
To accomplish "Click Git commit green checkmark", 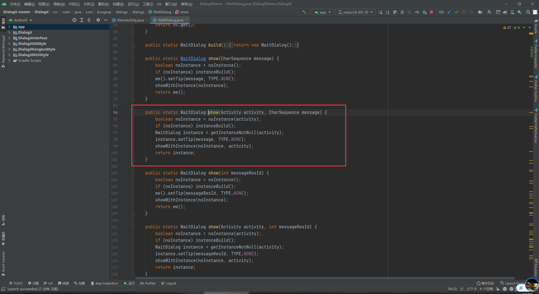I will 456,12.
